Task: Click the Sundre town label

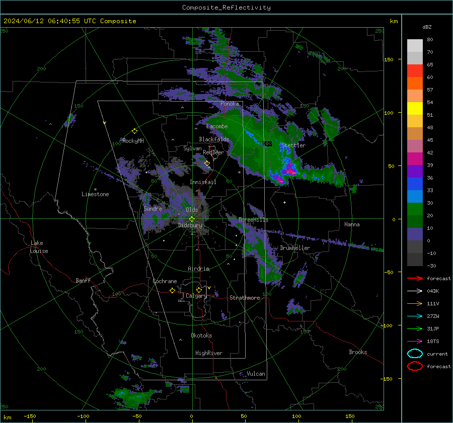Action: tap(153, 208)
